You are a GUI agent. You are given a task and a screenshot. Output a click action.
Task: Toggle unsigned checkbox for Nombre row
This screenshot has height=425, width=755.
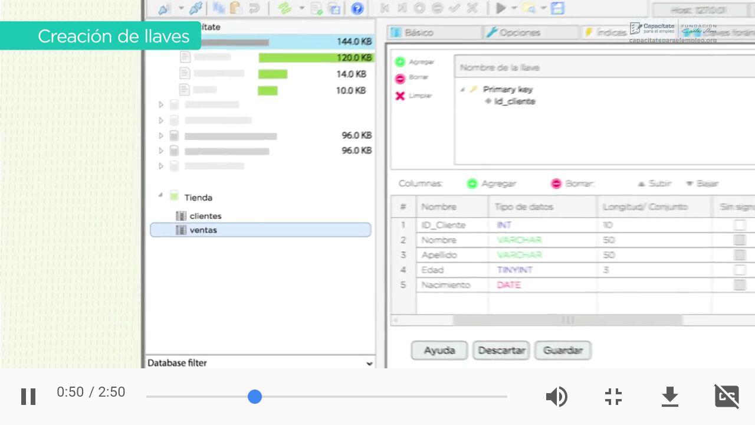tap(740, 240)
